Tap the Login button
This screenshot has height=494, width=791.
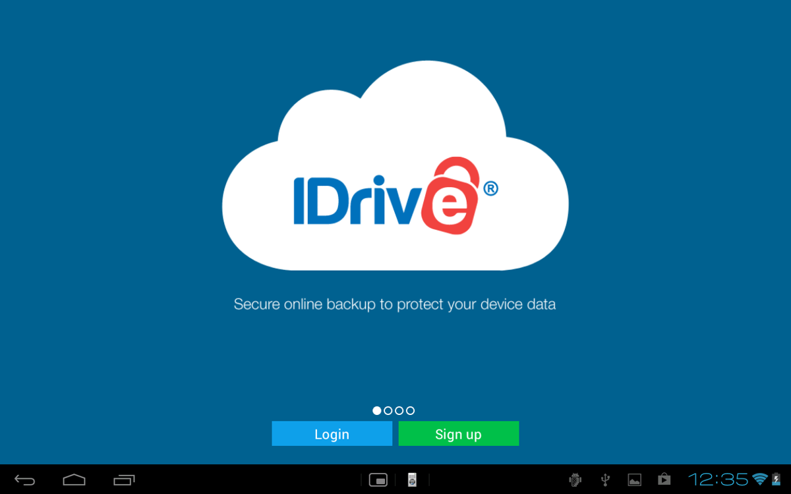(x=332, y=434)
